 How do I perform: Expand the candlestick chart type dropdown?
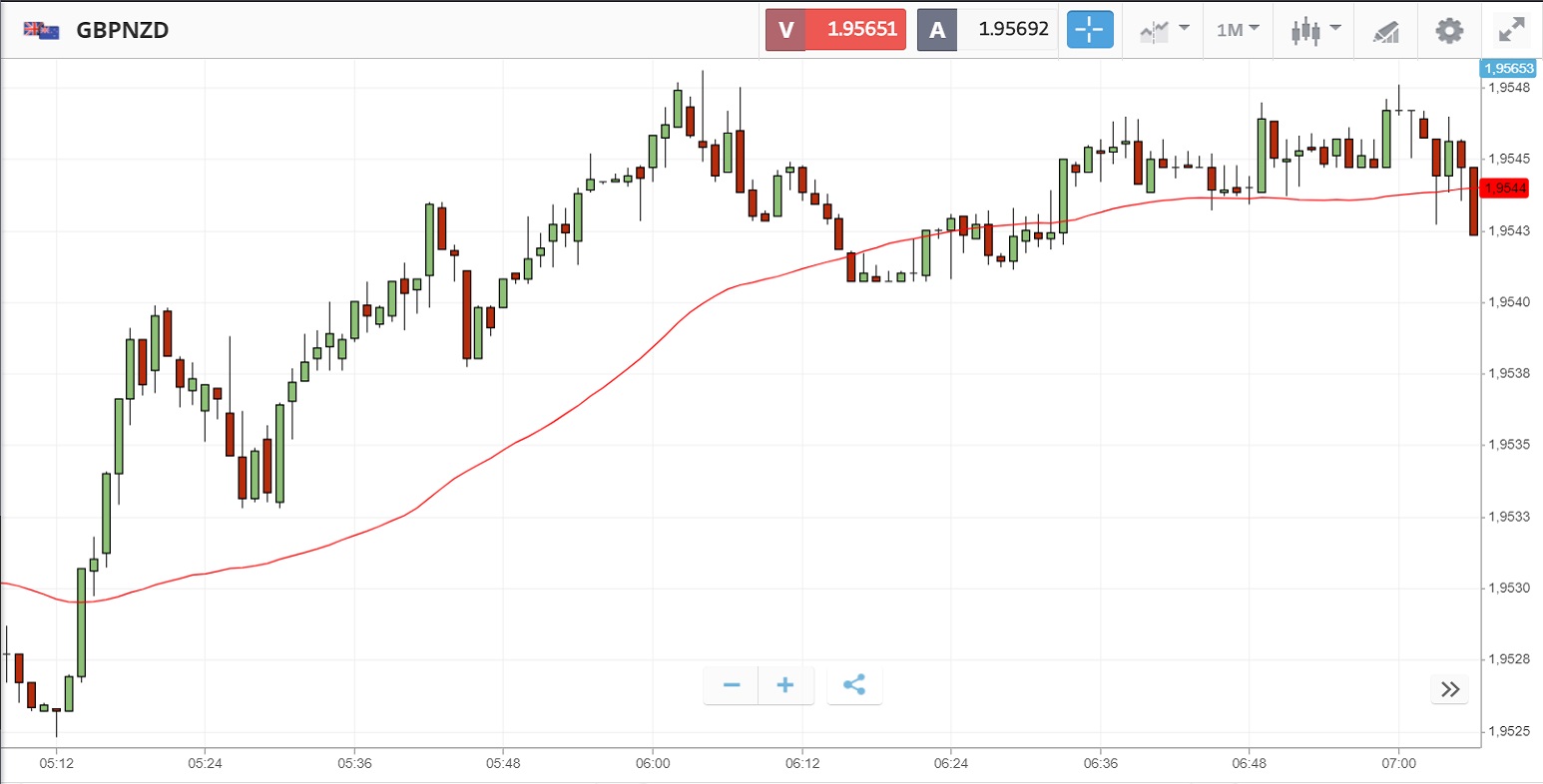[1314, 30]
